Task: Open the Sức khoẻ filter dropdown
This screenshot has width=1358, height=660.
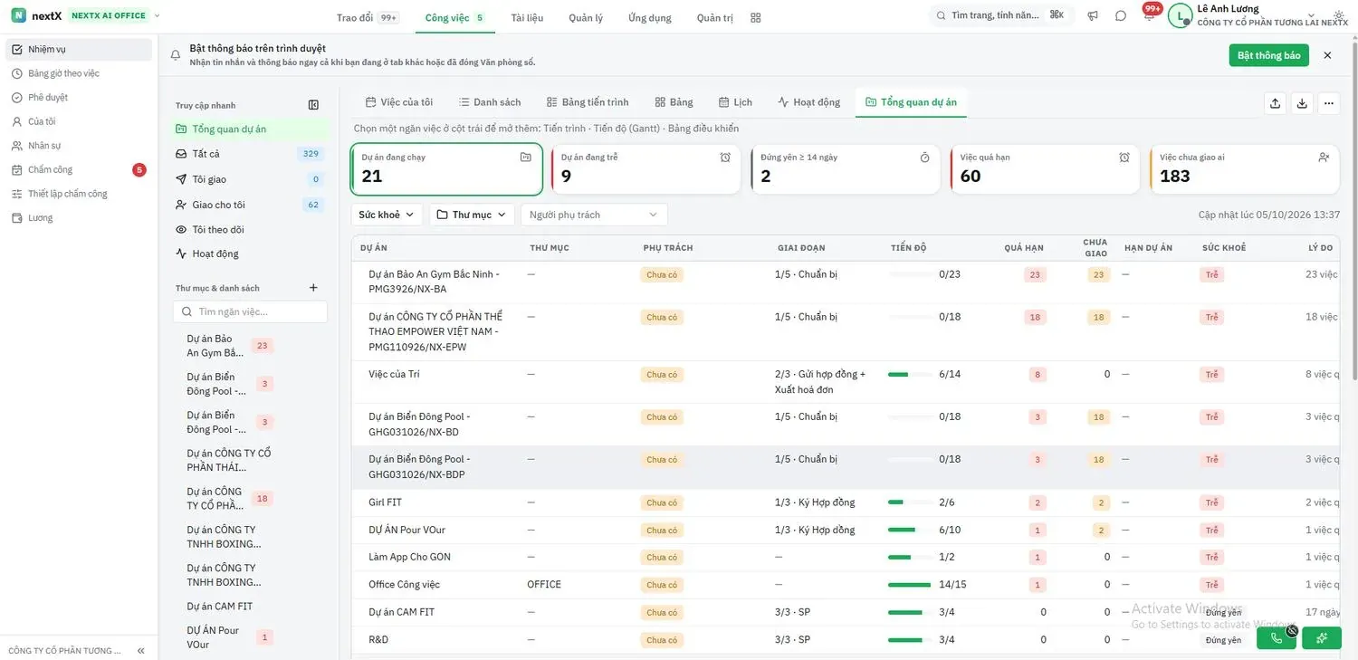Action: pos(387,215)
